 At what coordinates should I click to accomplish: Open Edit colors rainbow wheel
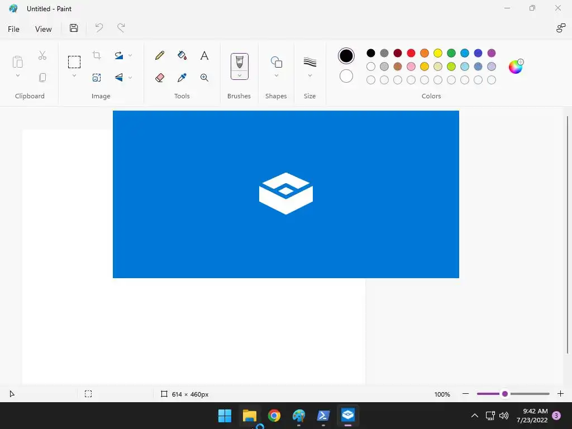516,66
